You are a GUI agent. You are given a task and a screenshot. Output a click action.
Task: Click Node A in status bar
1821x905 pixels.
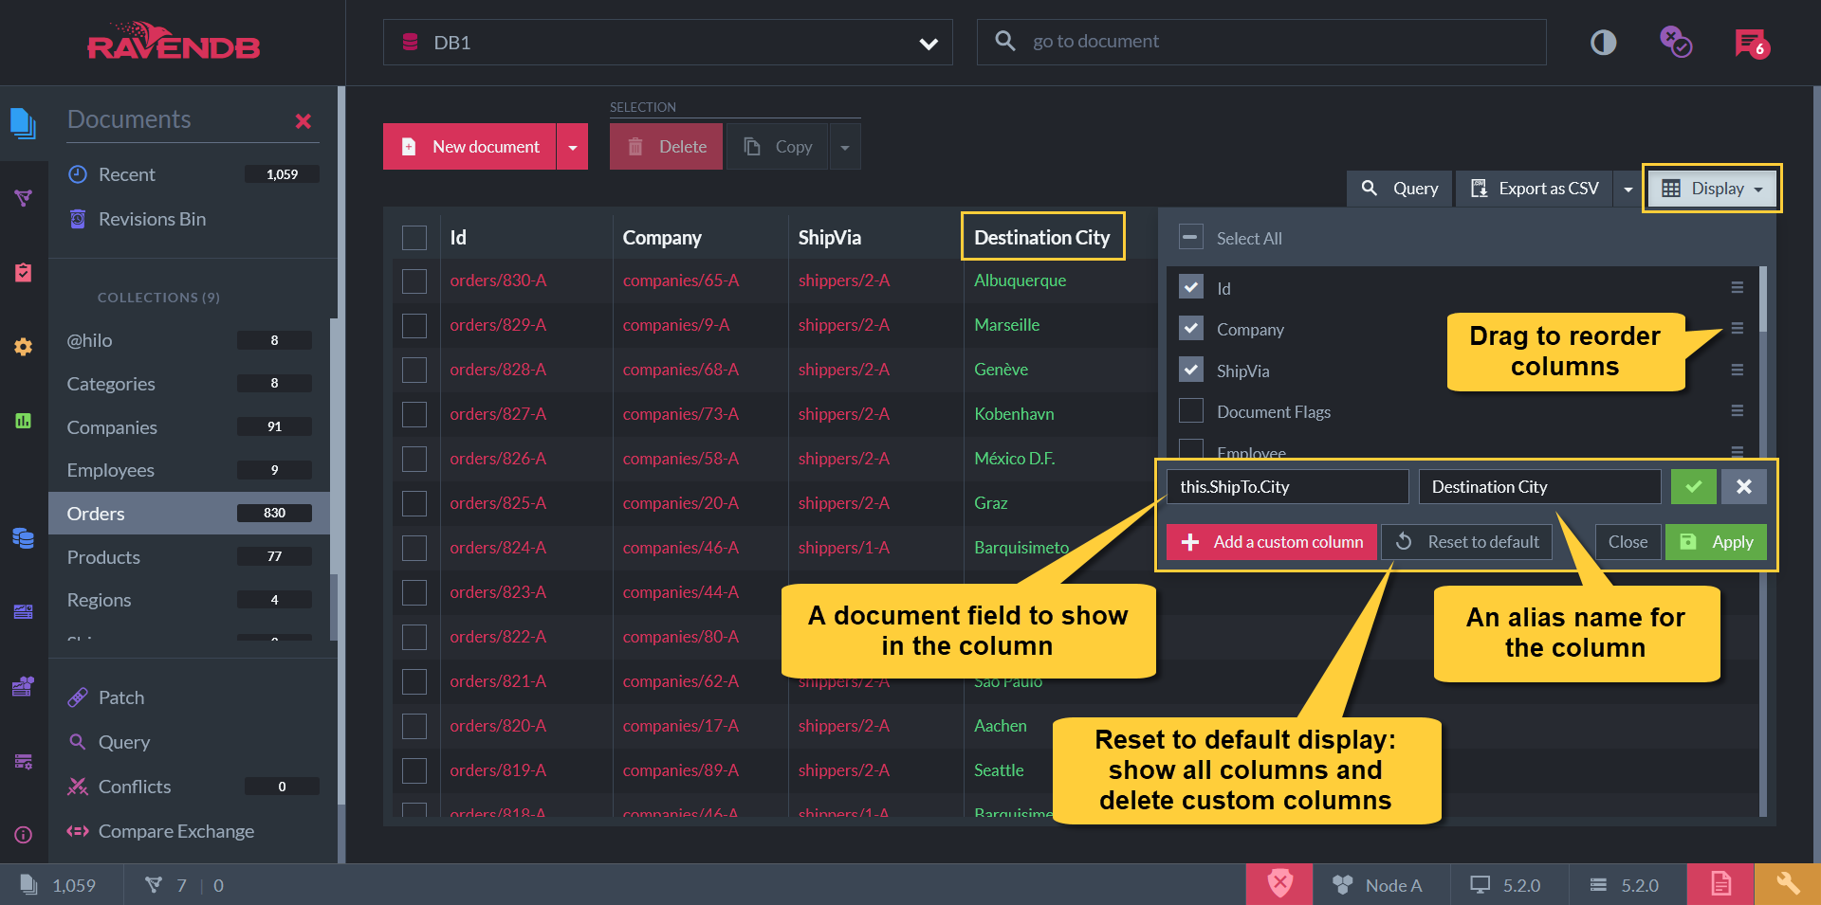pos(1377,885)
